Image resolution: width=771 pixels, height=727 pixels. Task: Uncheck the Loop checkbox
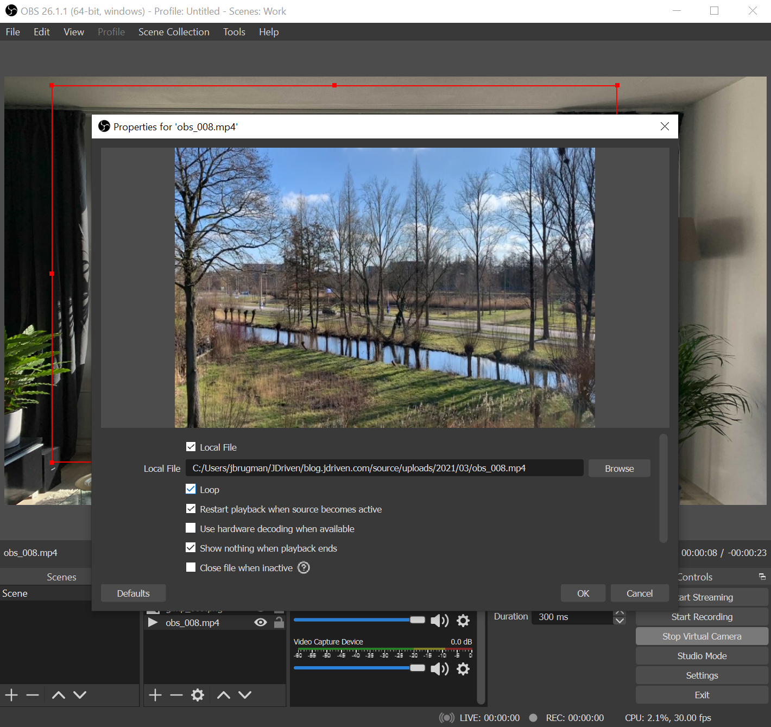191,489
